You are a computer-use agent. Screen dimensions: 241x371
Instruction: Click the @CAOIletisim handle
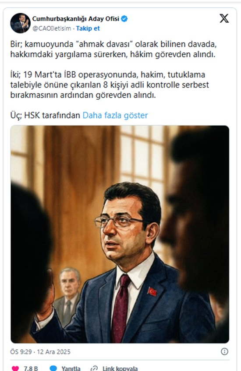[x=52, y=28]
